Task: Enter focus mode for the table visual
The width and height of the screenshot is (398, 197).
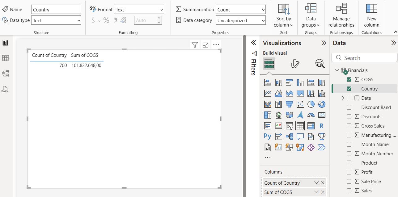Action: pos(205,45)
